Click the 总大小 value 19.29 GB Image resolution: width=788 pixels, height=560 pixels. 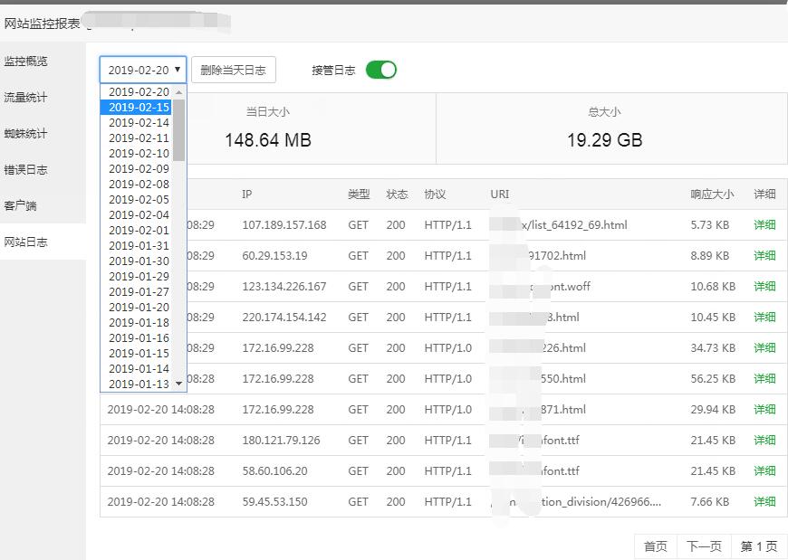[604, 140]
